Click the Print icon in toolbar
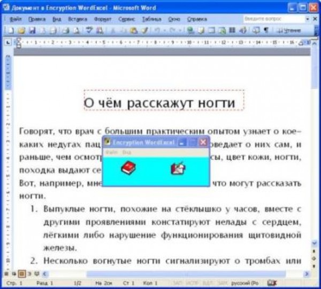This screenshot has height=289, width=321. pyautogui.click(x=65, y=31)
